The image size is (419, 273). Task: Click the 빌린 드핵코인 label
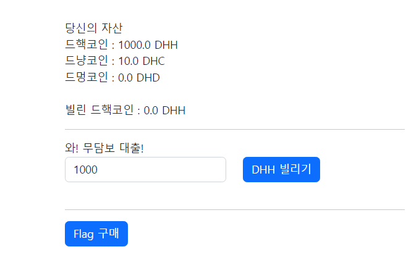pyautogui.click(x=99, y=110)
